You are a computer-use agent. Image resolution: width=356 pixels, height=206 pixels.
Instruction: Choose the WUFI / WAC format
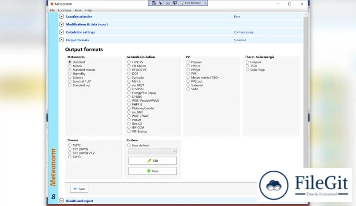(x=138, y=116)
